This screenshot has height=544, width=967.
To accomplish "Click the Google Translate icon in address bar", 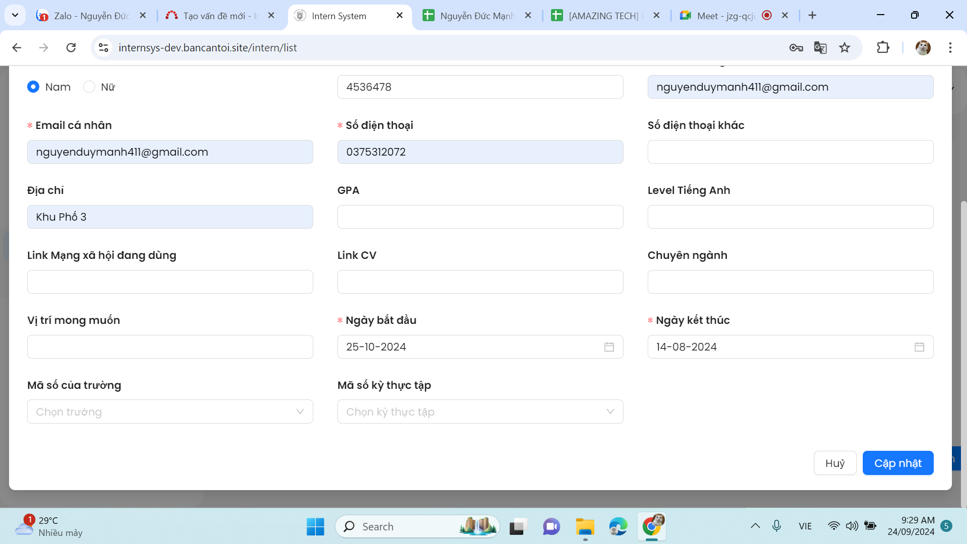I will (x=820, y=48).
